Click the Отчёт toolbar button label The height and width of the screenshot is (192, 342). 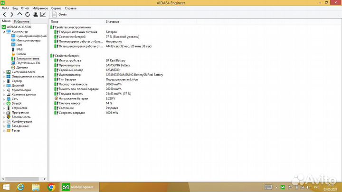[x=62, y=14]
